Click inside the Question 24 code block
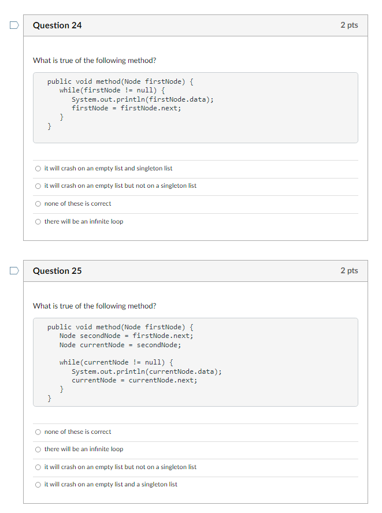The width and height of the screenshot is (382, 513). (x=195, y=107)
